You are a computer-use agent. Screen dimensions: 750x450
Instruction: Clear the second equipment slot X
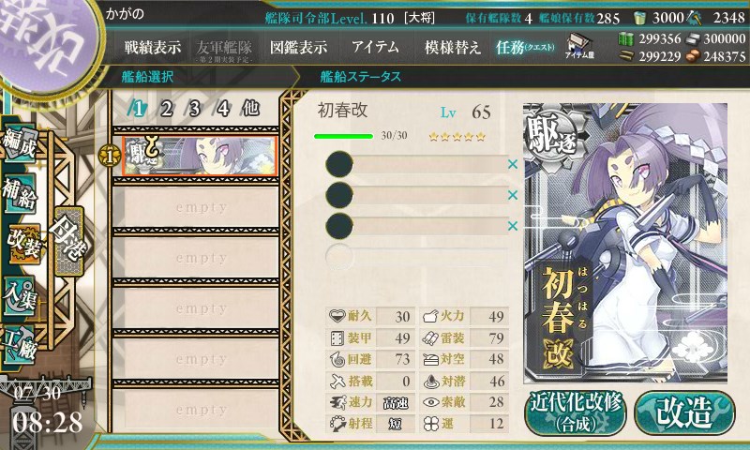point(513,195)
